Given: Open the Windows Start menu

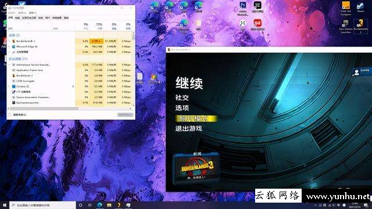Looking at the screenshot, I should (x=5, y=205).
